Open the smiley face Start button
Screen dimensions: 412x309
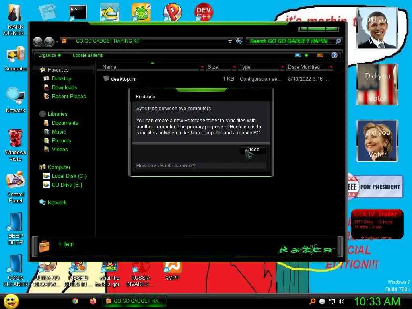(11, 301)
